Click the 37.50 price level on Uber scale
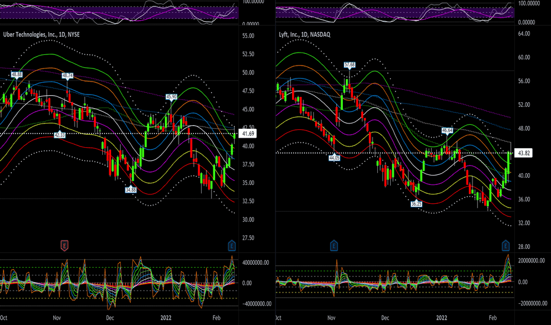 click(248, 164)
